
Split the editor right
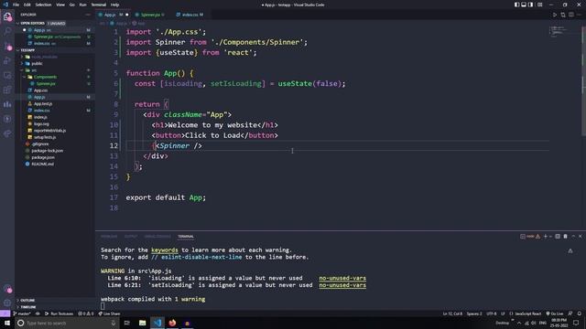571,15
